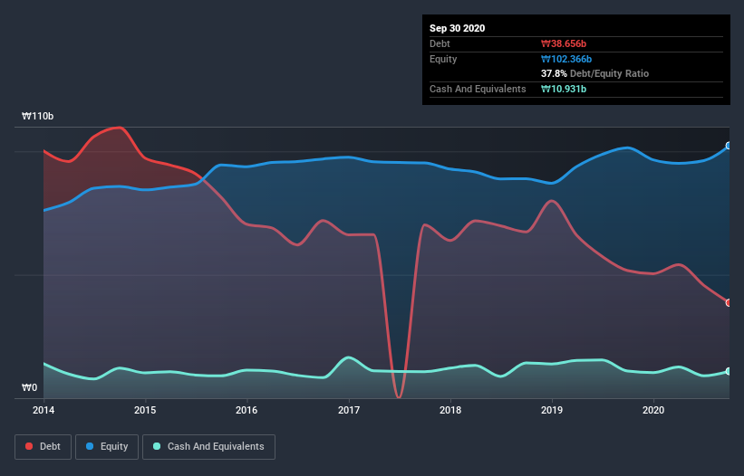The width and height of the screenshot is (744, 476).
Task: Toggle Cash And Equivalents in the legend
Action: [x=208, y=447]
